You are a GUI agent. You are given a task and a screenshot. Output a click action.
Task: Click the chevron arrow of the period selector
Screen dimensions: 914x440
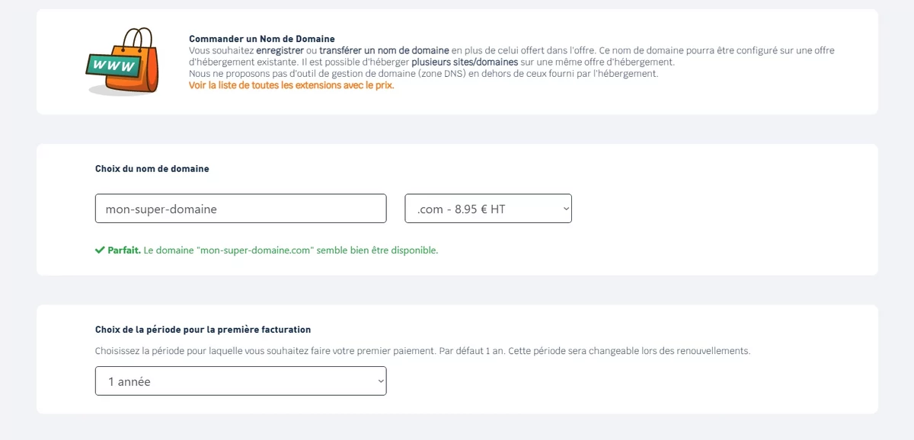(381, 381)
